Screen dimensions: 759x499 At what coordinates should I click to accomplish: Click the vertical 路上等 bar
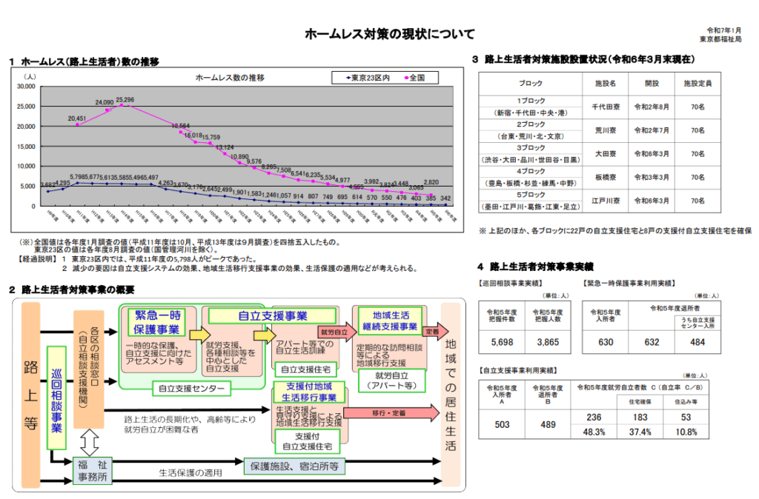point(30,395)
